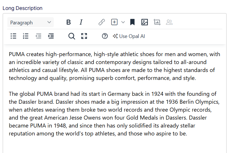
Task: Toggle italic formatting
Action: pyautogui.click(x=81, y=22)
